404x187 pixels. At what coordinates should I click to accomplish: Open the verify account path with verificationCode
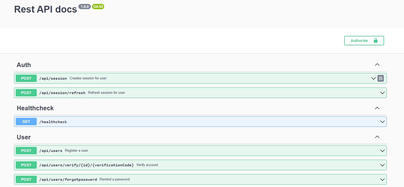click(x=86, y=165)
